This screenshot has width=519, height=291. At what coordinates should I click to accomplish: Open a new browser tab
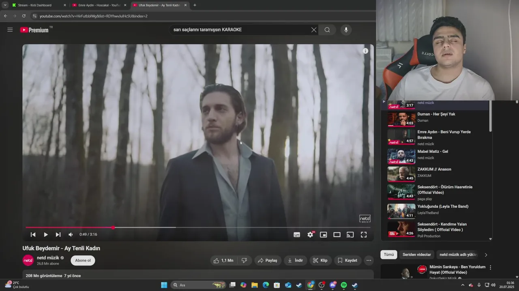coord(195,5)
